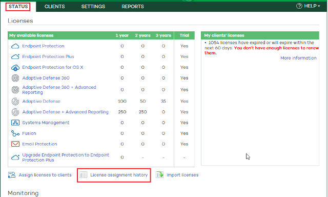Open Adaptive Defense 360 + Advanced Reporting link

59,90
